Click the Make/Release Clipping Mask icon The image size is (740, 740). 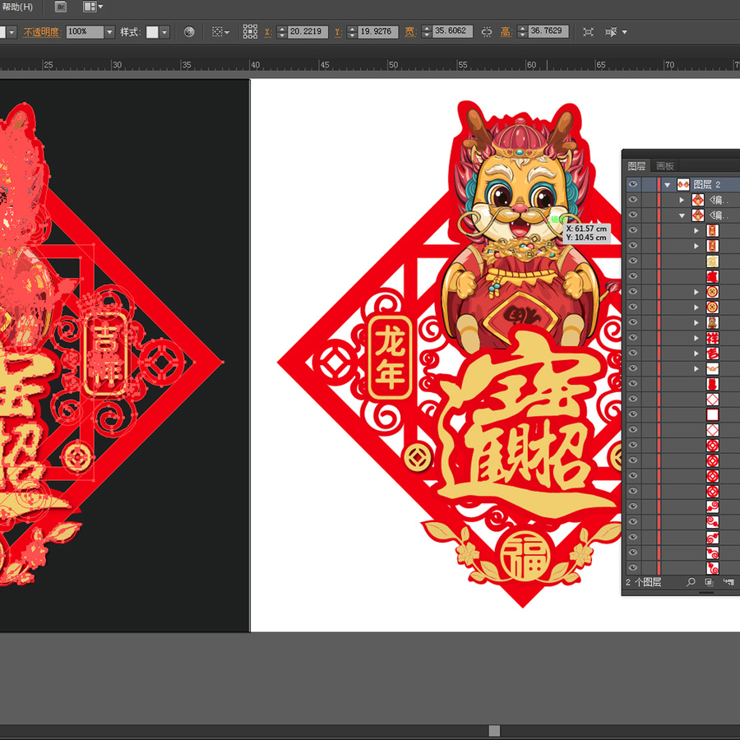click(709, 582)
